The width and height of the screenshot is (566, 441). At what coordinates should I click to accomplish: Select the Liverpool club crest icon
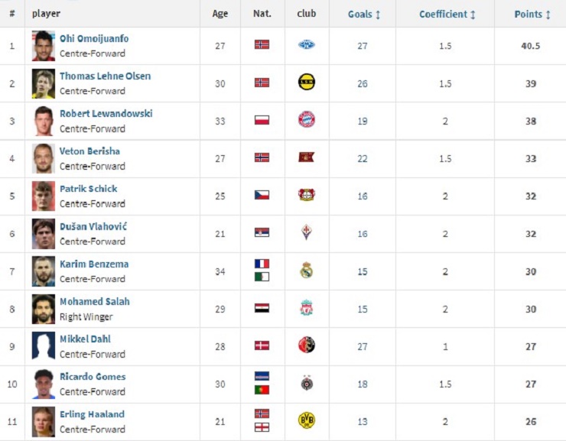pos(307,308)
